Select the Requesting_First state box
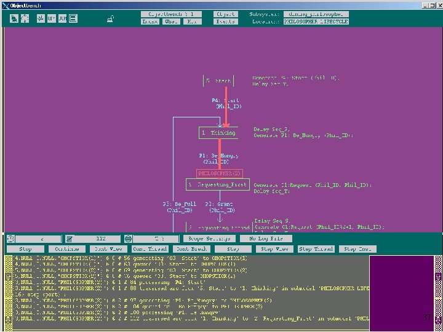The image size is (443, 332). [217, 184]
